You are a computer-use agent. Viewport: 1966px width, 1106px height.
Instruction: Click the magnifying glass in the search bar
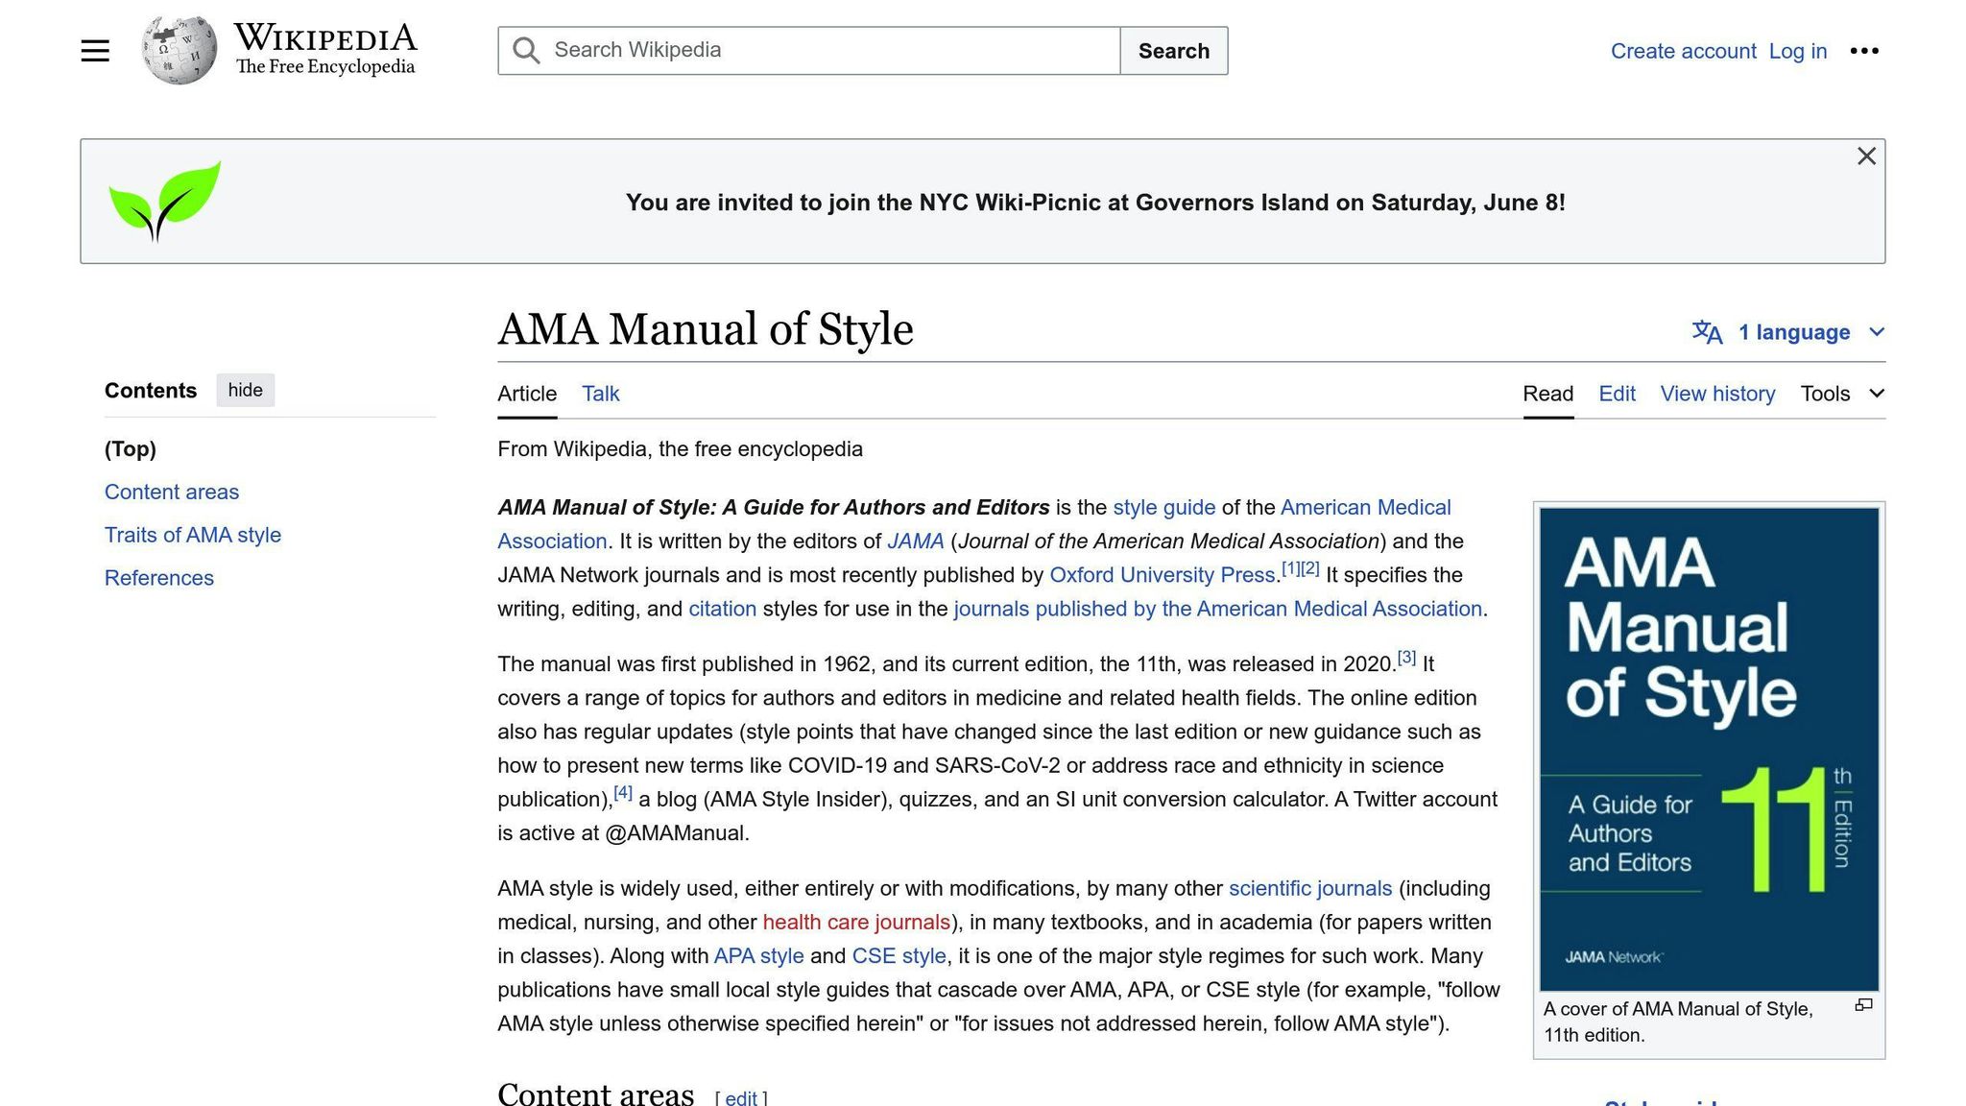(x=526, y=50)
